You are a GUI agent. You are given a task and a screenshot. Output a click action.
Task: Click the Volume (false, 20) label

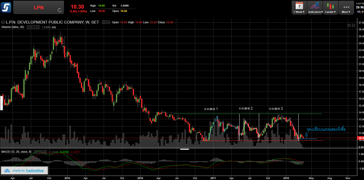tap(13, 27)
